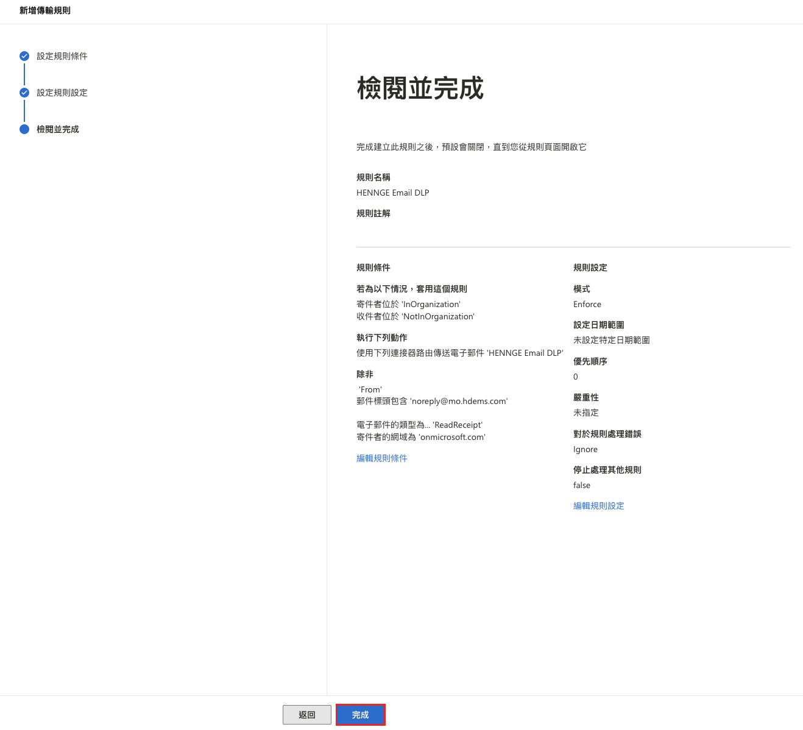803x730 pixels.
Task: Click the 嚴重性 label
Action: pos(586,397)
